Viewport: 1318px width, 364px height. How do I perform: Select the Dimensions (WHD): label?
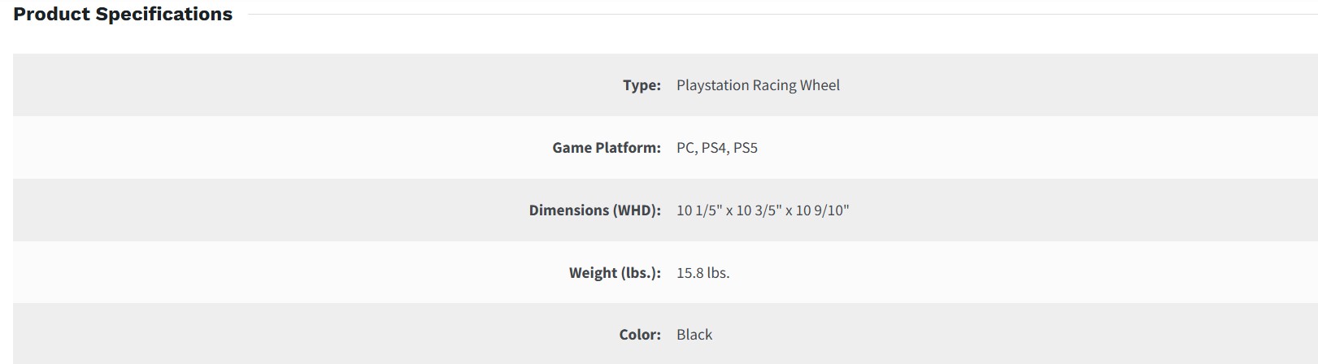[594, 210]
